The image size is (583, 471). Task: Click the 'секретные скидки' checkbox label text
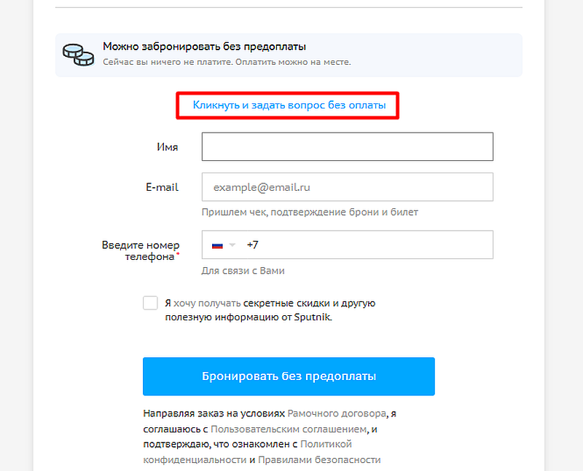[x=270, y=303]
